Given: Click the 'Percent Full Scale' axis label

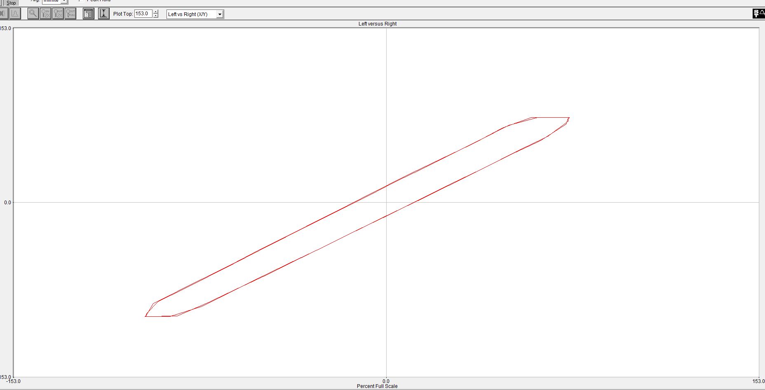Looking at the screenshot, I should [377, 386].
